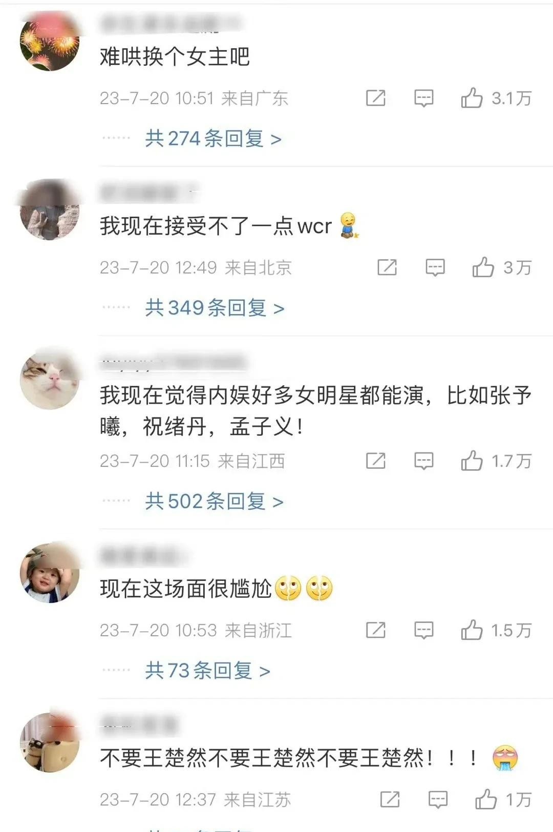The width and height of the screenshot is (553, 832).
Task: Like the '不要王楚然' comment from 江苏
Action: (486, 799)
